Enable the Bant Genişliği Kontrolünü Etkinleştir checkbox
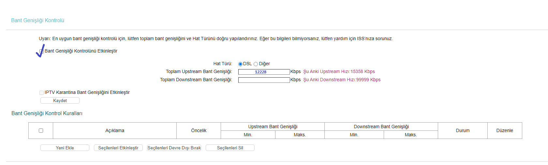 pyautogui.click(x=41, y=51)
